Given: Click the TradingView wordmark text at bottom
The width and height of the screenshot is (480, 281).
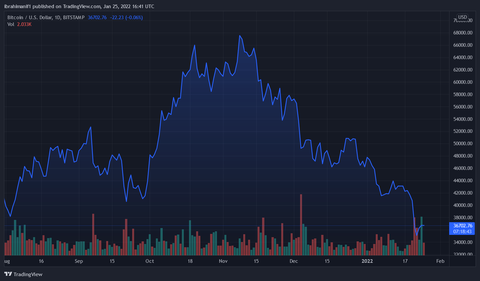Looking at the screenshot, I should [28, 275].
